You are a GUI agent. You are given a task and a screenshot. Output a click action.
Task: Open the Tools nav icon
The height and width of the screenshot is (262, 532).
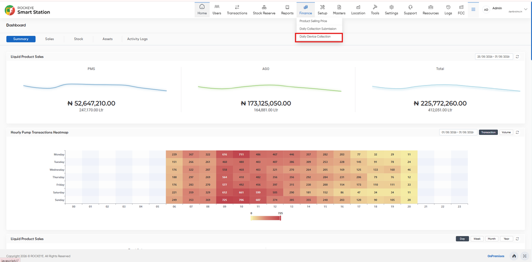point(375,7)
